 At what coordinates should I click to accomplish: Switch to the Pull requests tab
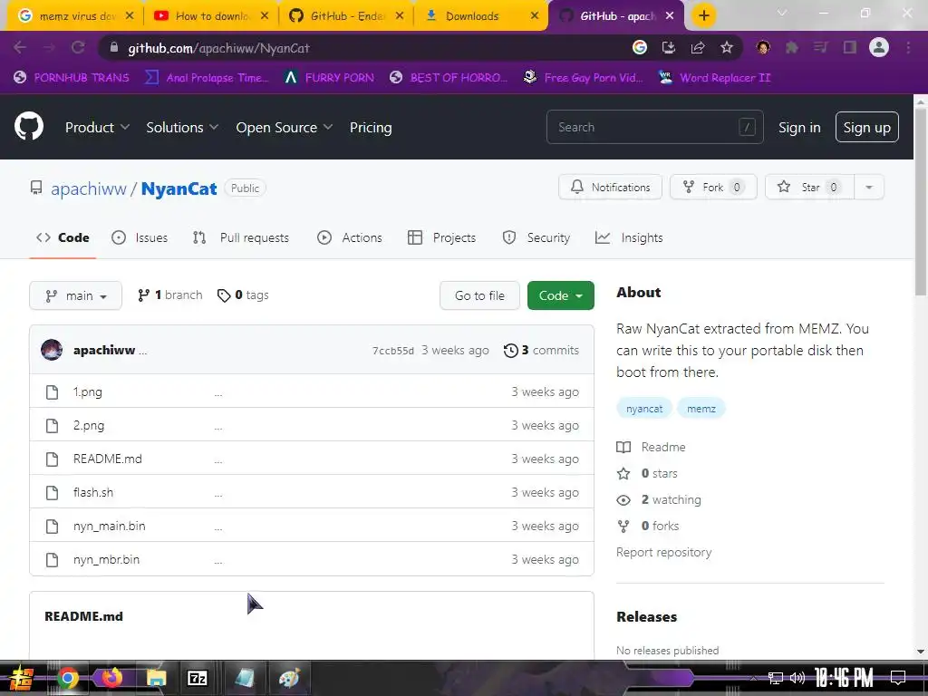pyautogui.click(x=241, y=238)
